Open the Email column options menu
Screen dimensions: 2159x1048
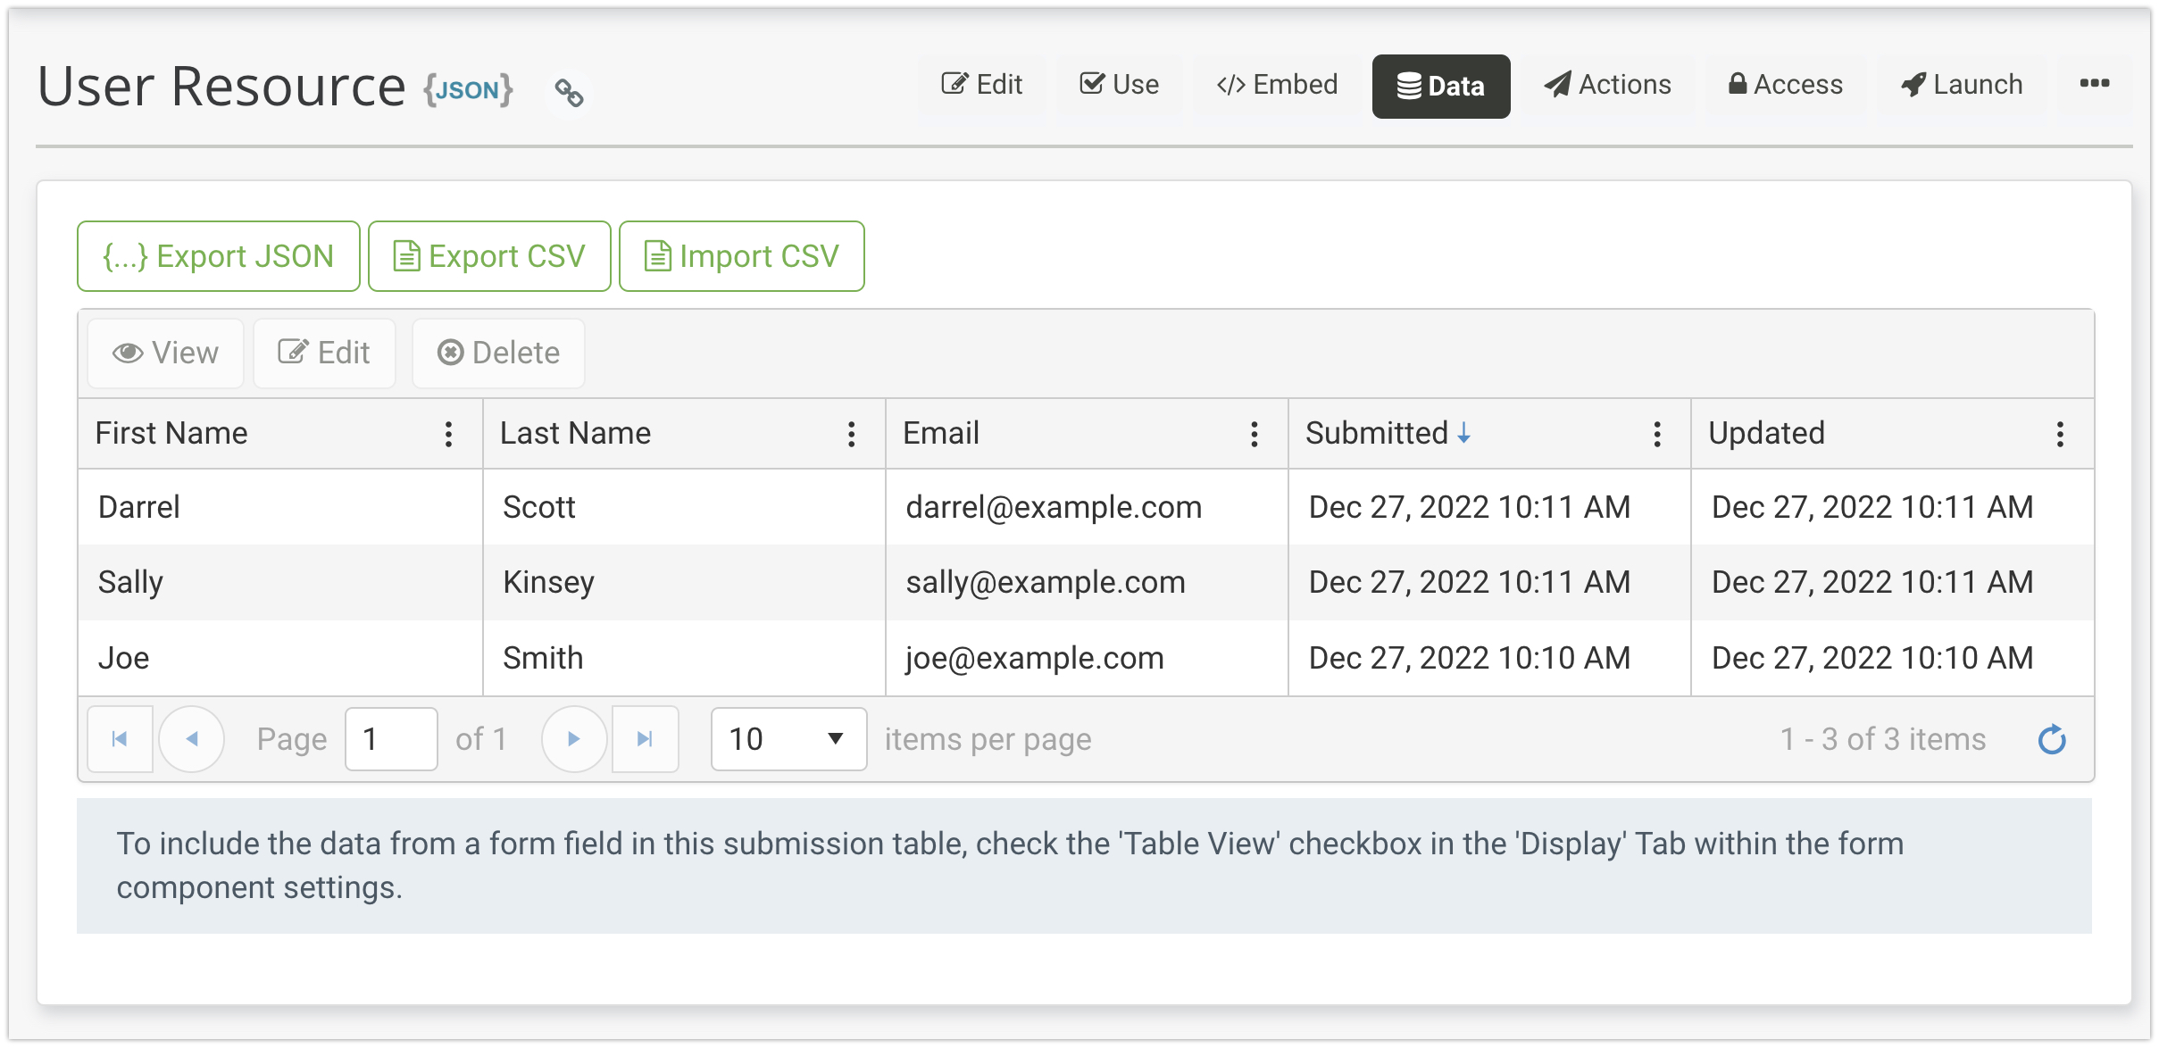click(1254, 434)
